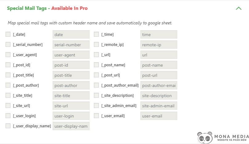Toggle the [_time] checkbox
This screenshot has height=144, width=249.
tap(96, 35)
